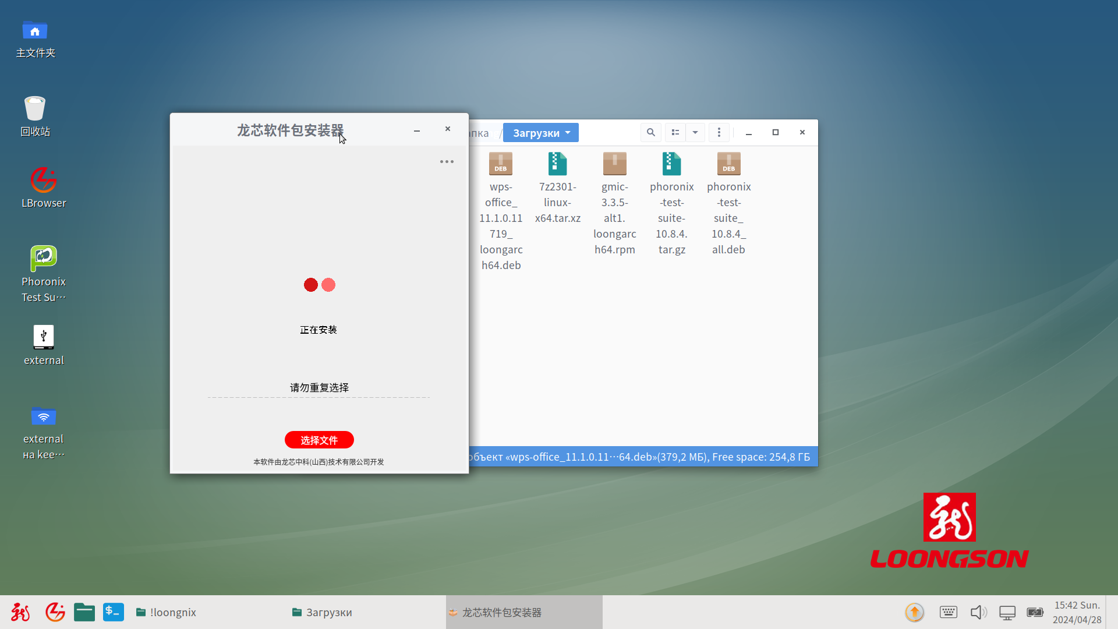
Task: Click the search icon in the file manager
Action: coord(651,133)
